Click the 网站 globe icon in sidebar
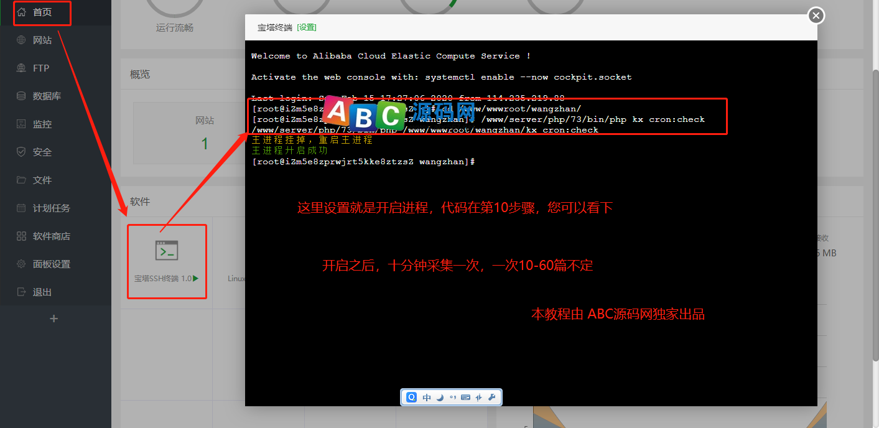The width and height of the screenshot is (879, 428). (x=22, y=40)
